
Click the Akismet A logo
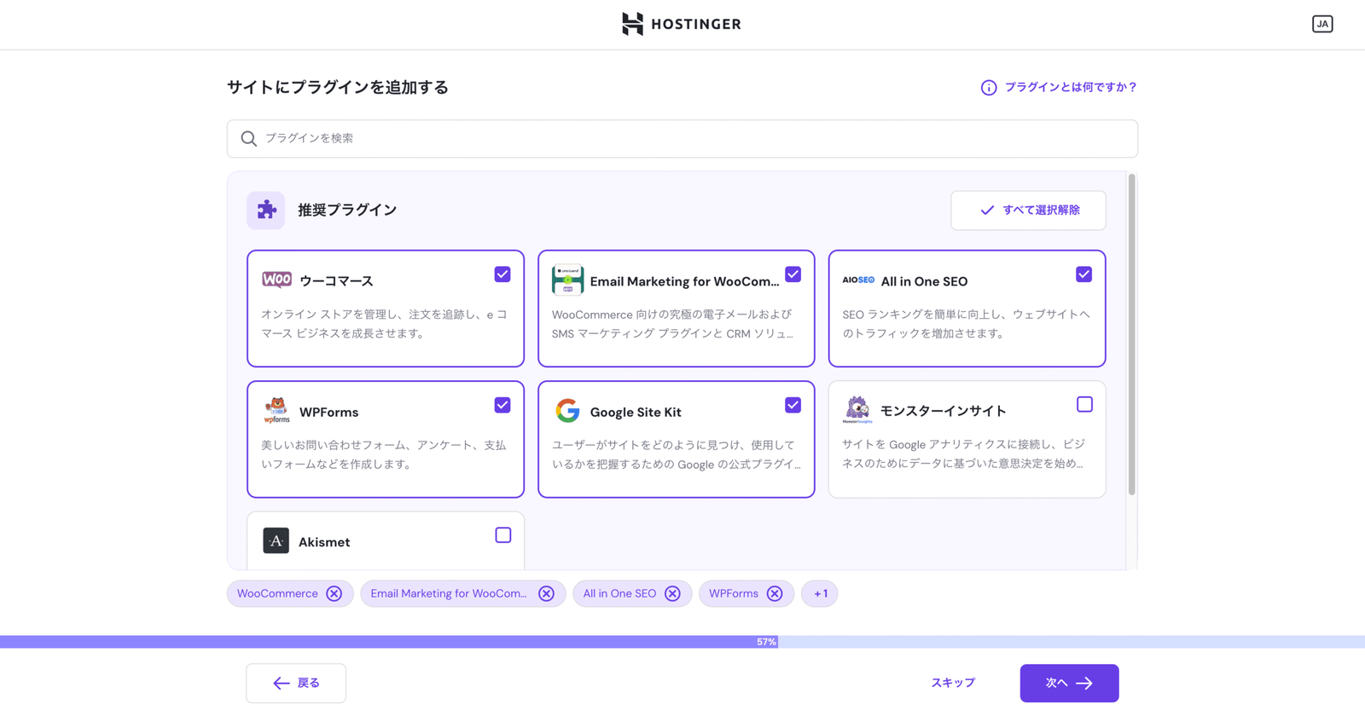(276, 541)
